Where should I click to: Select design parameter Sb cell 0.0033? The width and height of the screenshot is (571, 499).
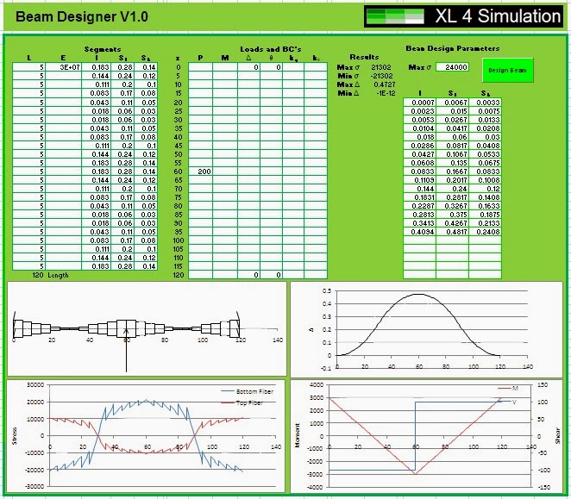pos(485,103)
